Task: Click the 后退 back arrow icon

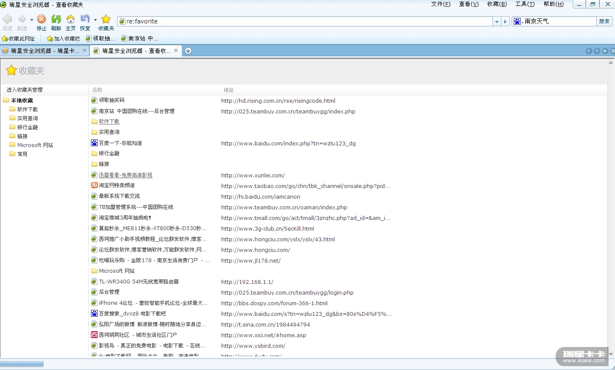Action: tap(7, 19)
